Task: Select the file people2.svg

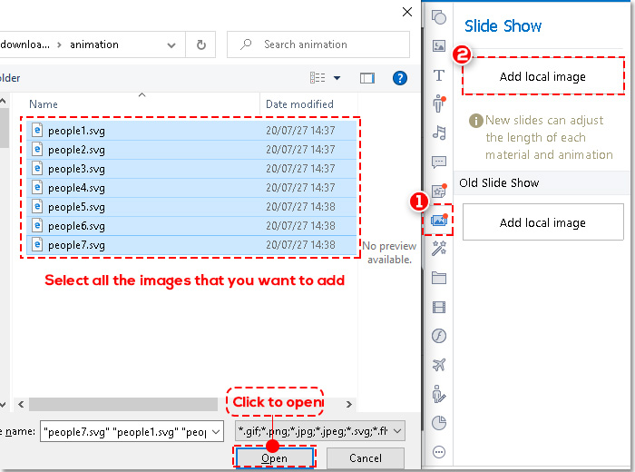Action: pos(191,150)
